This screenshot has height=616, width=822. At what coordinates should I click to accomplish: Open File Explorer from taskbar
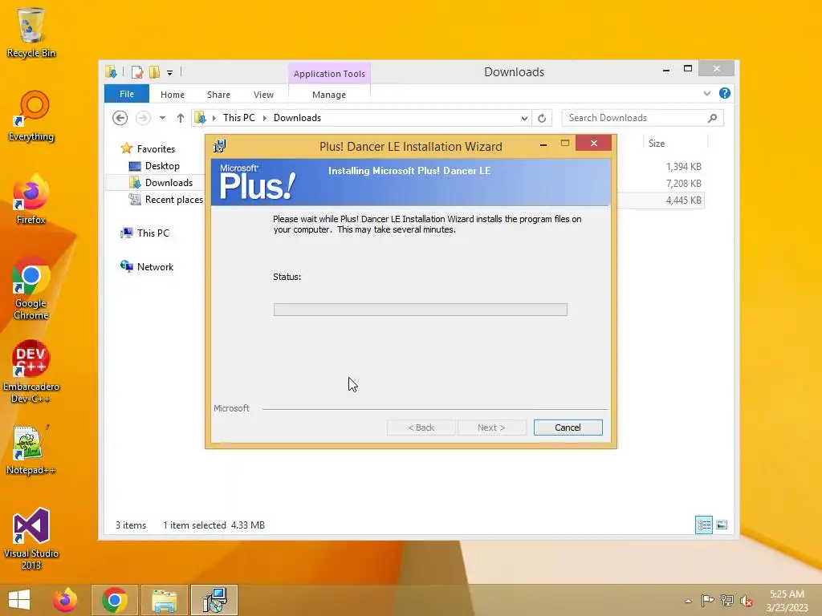(x=164, y=600)
